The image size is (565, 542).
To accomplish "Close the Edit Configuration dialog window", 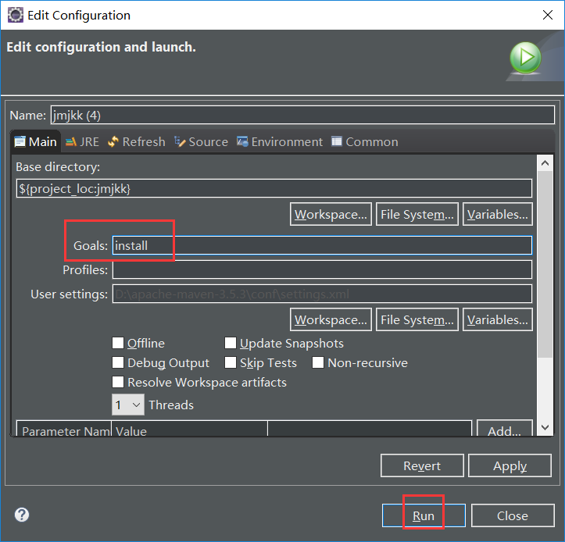I will pyautogui.click(x=547, y=15).
